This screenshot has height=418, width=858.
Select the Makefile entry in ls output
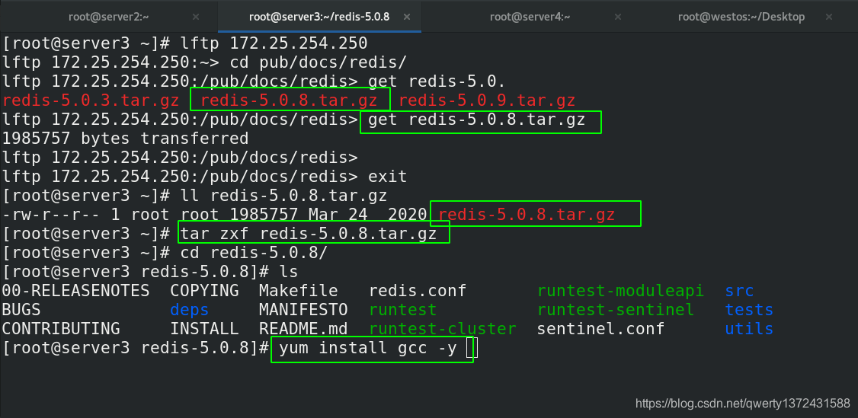298,291
